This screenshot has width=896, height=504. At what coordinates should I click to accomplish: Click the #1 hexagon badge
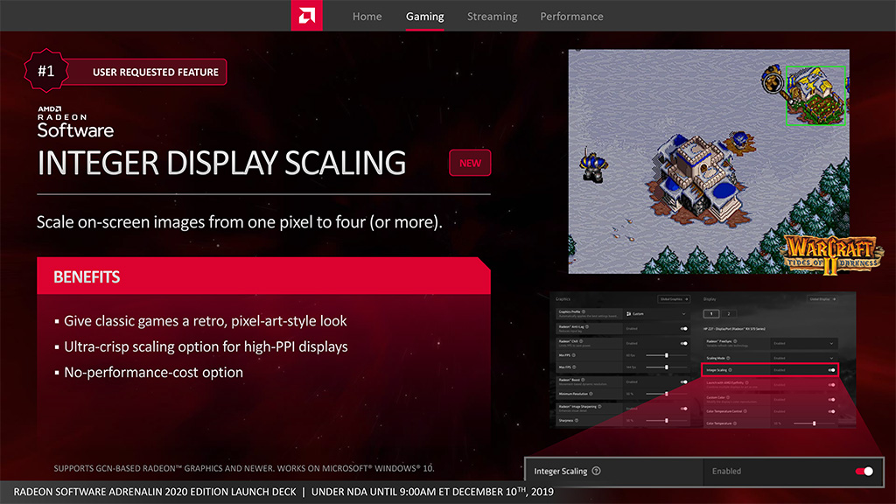[46, 71]
